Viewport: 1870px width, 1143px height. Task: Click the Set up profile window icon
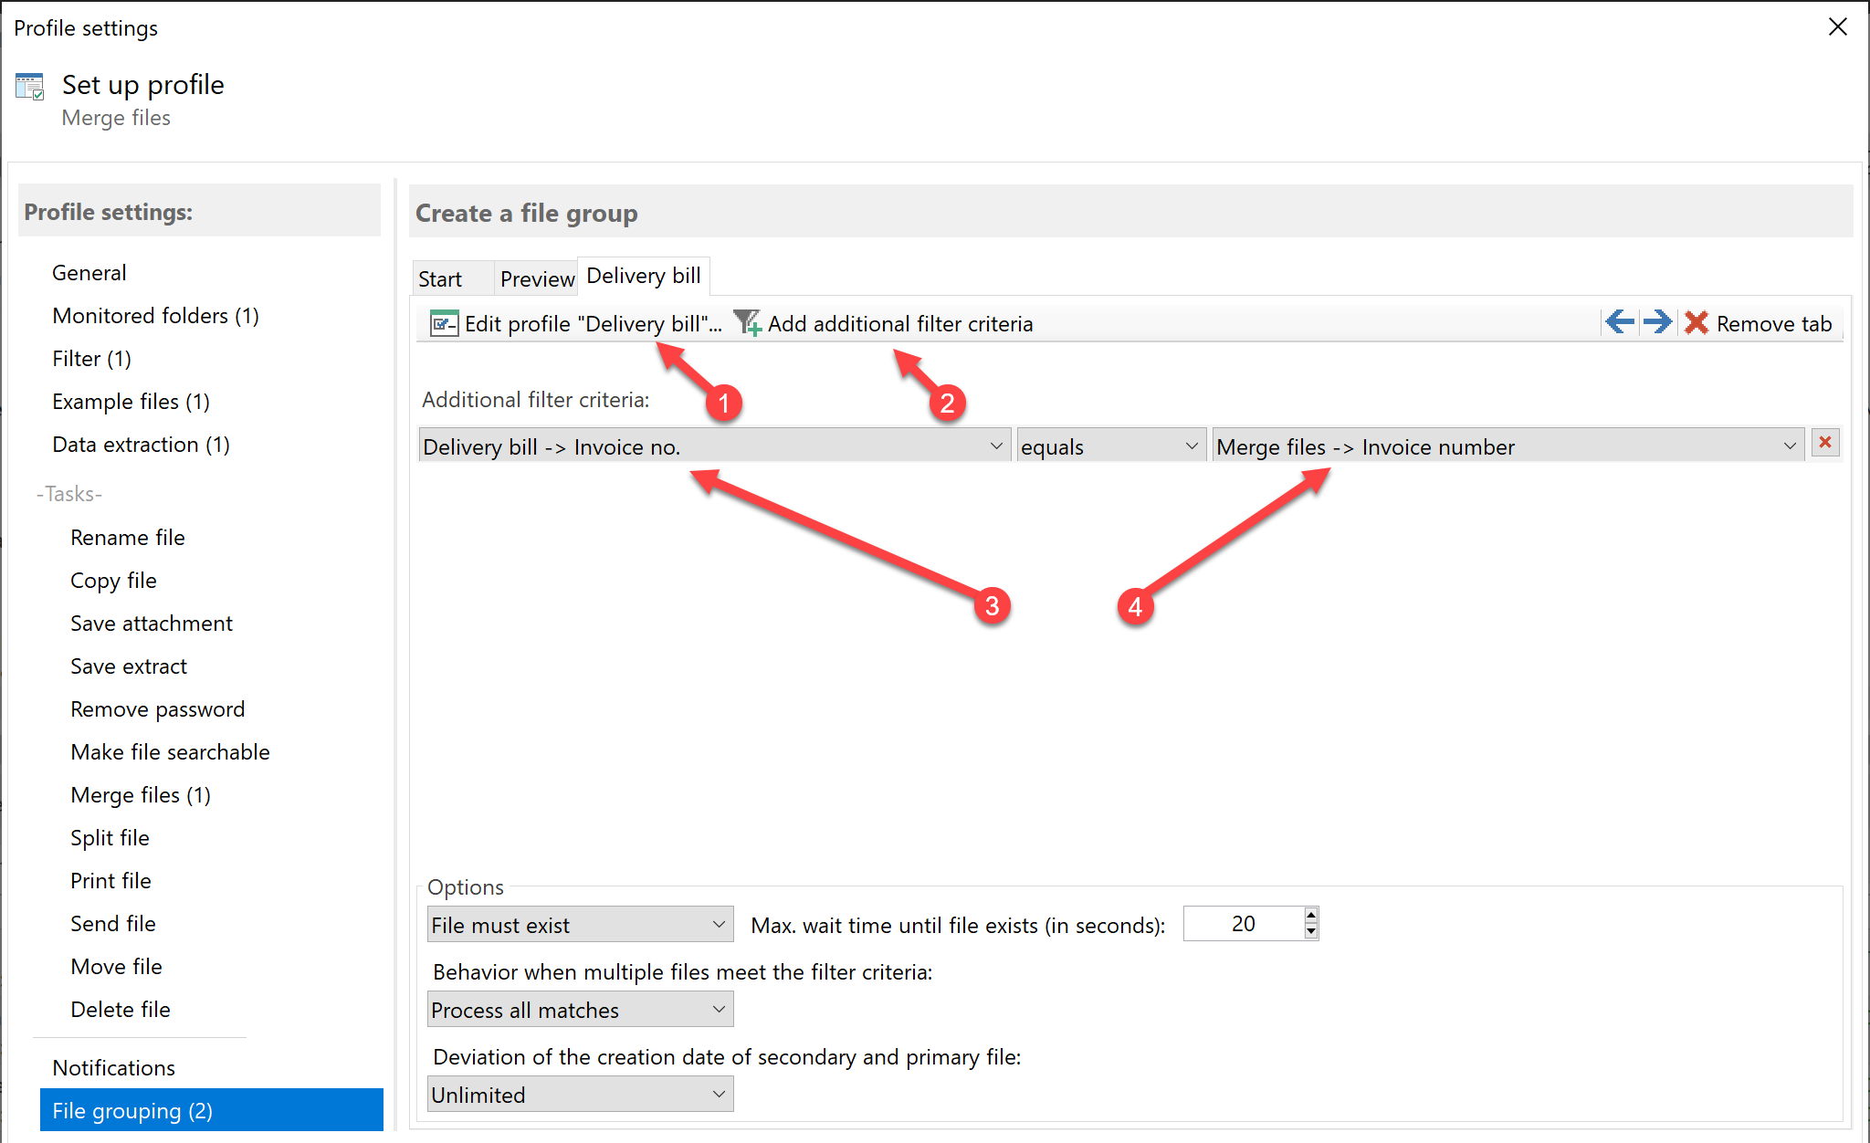tap(28, 85)
